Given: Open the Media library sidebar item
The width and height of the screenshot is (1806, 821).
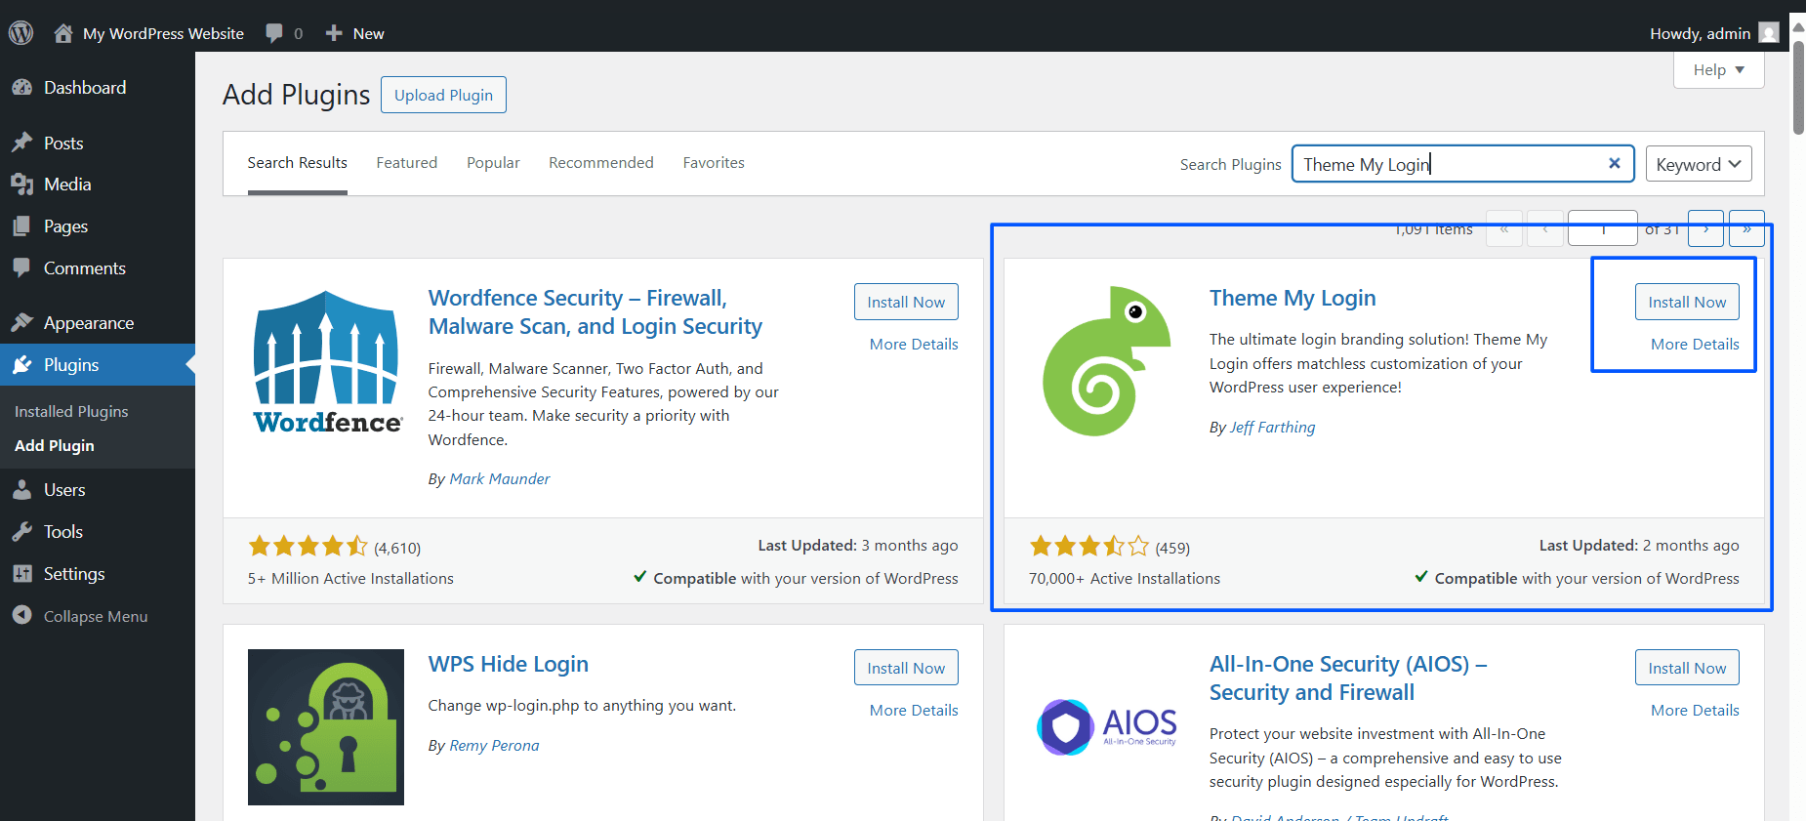Looking at the screenshot, I should pyautogui.click(x=98, y=185).
